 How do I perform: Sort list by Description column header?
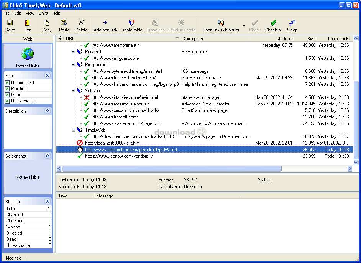pyautogui.click(x=215, y=38)
